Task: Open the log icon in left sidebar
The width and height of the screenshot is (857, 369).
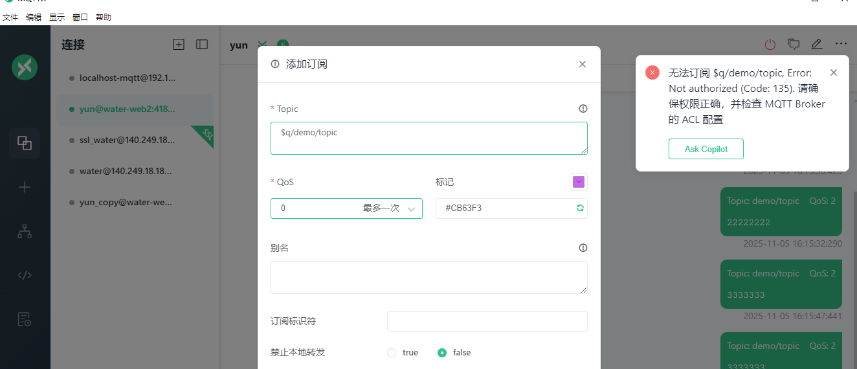Action: 25,319
